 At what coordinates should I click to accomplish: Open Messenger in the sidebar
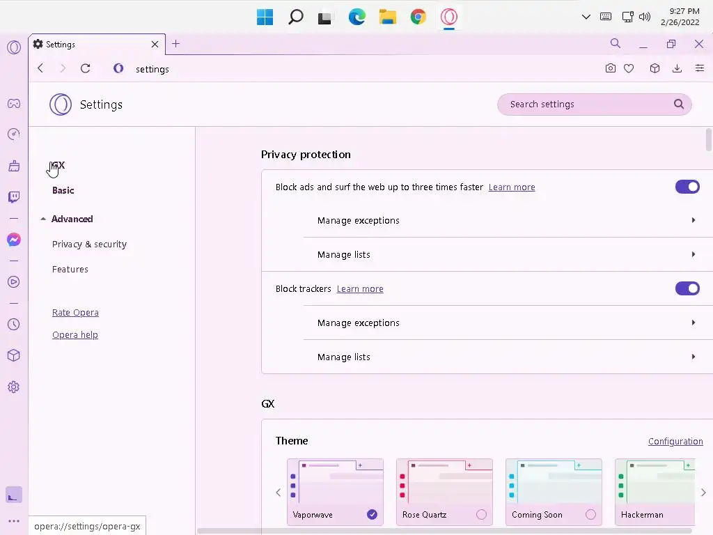pos(14,240)
